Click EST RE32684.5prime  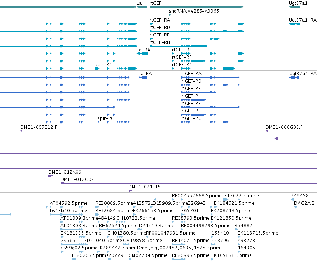point(114,211)
